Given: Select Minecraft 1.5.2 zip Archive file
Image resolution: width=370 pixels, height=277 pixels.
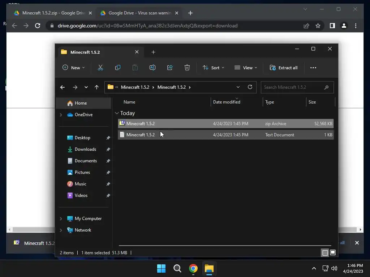Looking at the screenshot, I should [x=225, y=124].
